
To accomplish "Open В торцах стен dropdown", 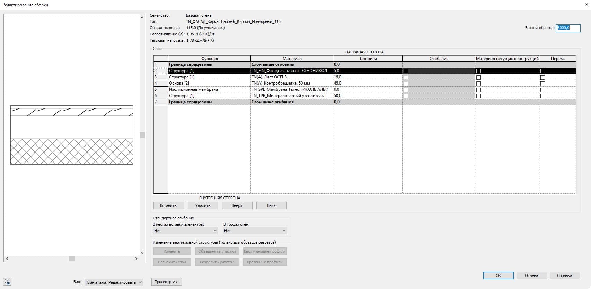I will pos(255,231).
